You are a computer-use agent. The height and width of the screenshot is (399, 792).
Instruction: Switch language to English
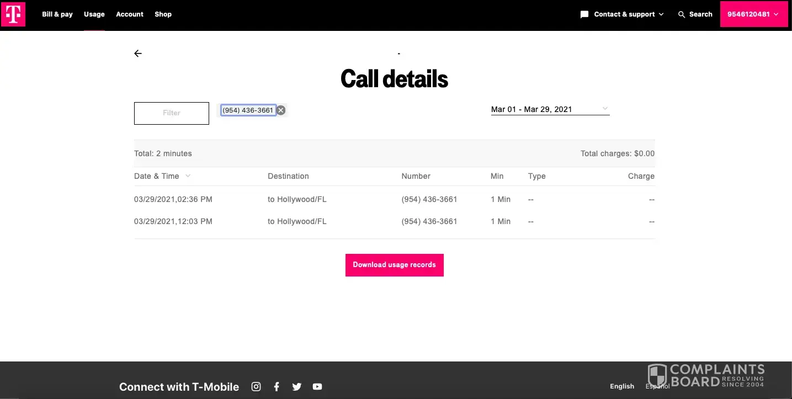click(x=622, y=386)
